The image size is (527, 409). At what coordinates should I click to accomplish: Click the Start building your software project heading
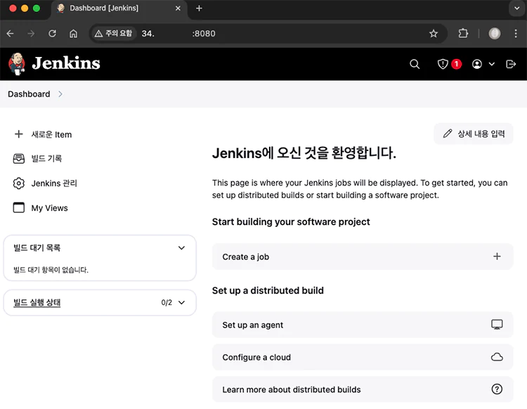291,222
